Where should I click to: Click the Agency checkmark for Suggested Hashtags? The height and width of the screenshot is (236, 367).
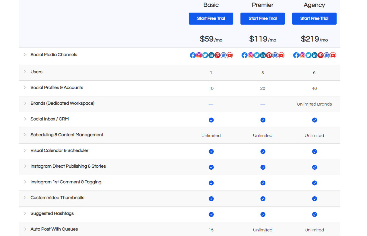tap(314, 215)
